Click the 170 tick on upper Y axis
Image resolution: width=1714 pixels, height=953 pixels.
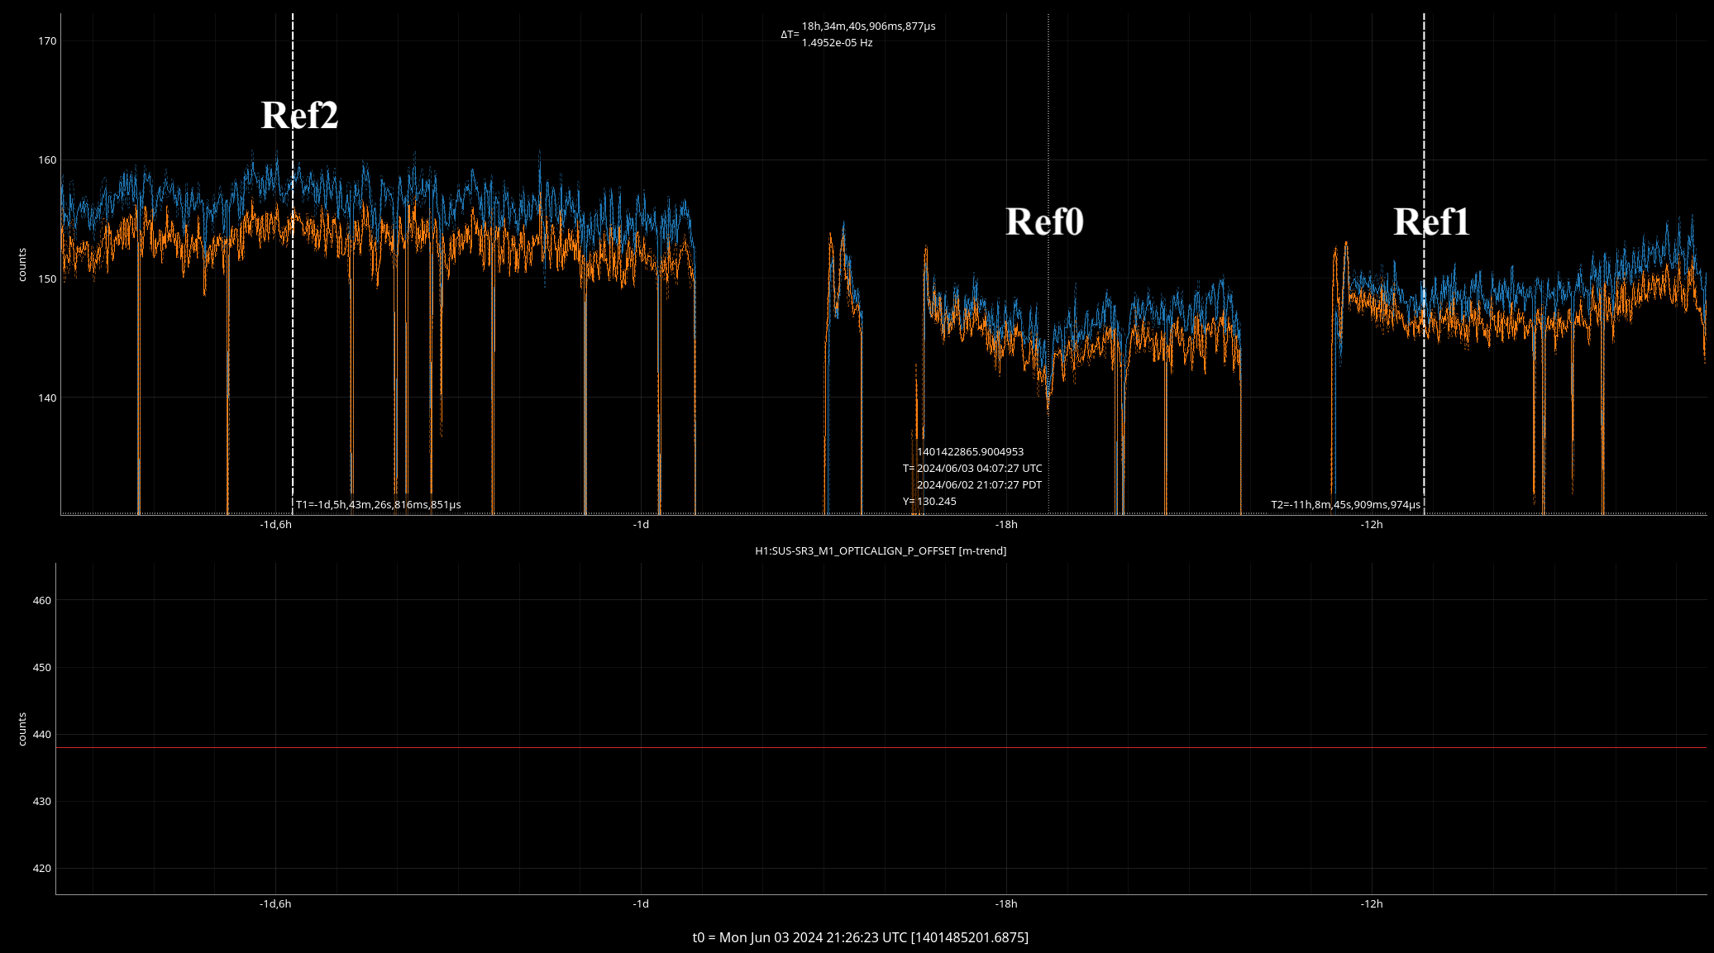point(47,41)
